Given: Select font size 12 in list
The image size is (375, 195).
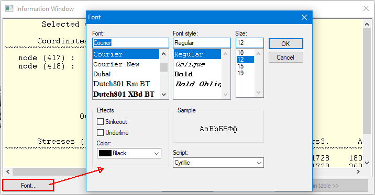Looking at the screenshot, I should [x=245, y=60].
